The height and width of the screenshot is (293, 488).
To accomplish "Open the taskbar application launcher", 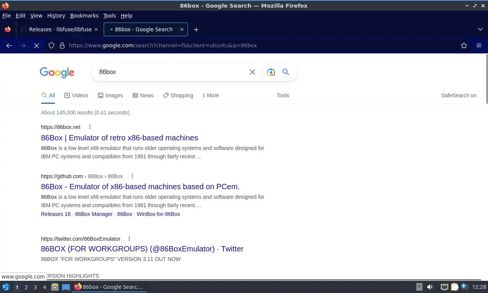I will (6, 287).
